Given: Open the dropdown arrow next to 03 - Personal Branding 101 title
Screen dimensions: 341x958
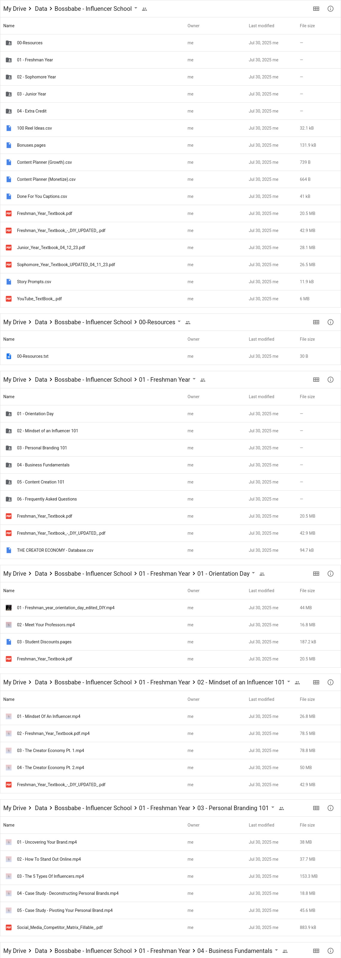Looking at the screenshot, I should click(273, 808).
